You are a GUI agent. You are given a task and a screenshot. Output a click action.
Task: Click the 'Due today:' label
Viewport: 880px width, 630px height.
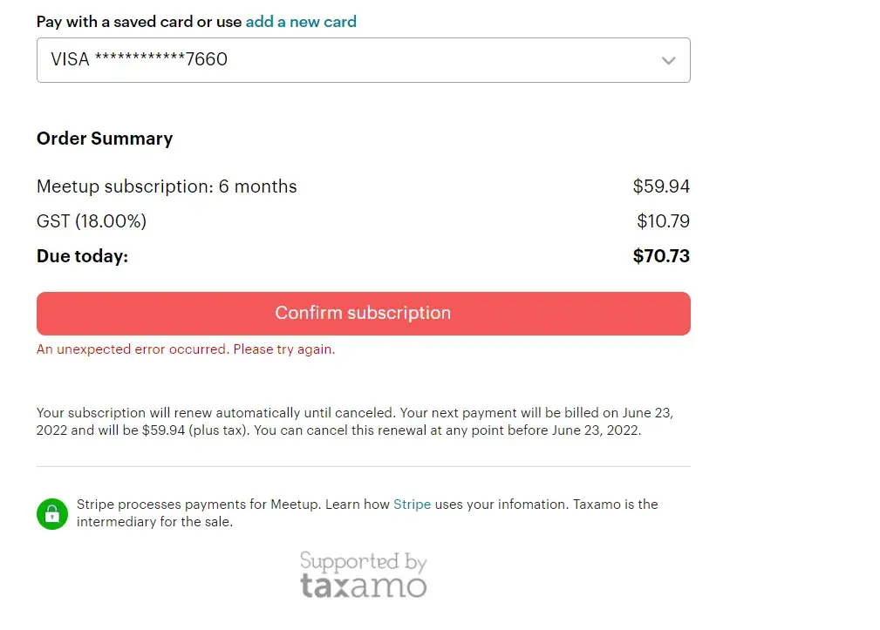(82, 256)
